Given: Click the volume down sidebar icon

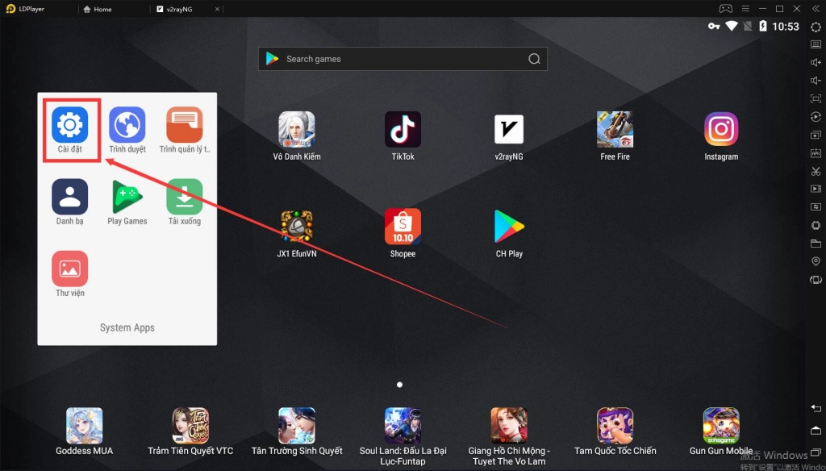Looking at the screenshot, I should [x=816, y=81].
